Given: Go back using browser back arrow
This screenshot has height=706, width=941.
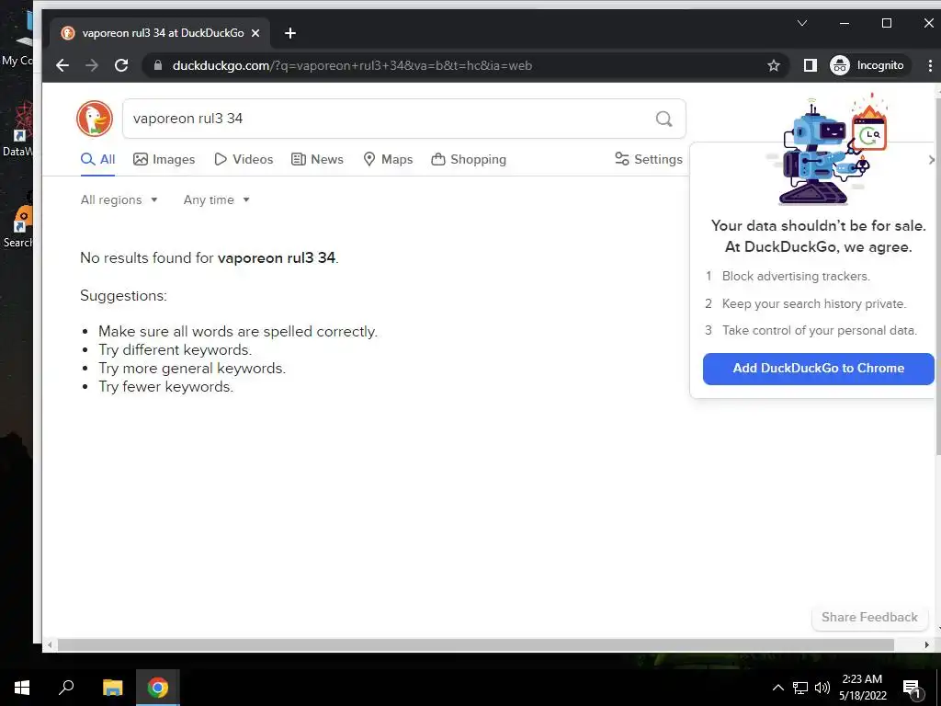Looking at the screenshot, I should [x=62, y=65].
